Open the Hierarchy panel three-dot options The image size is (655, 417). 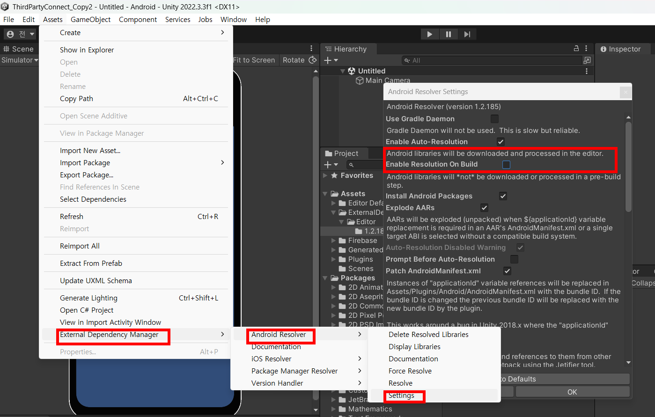click(586, 48)
